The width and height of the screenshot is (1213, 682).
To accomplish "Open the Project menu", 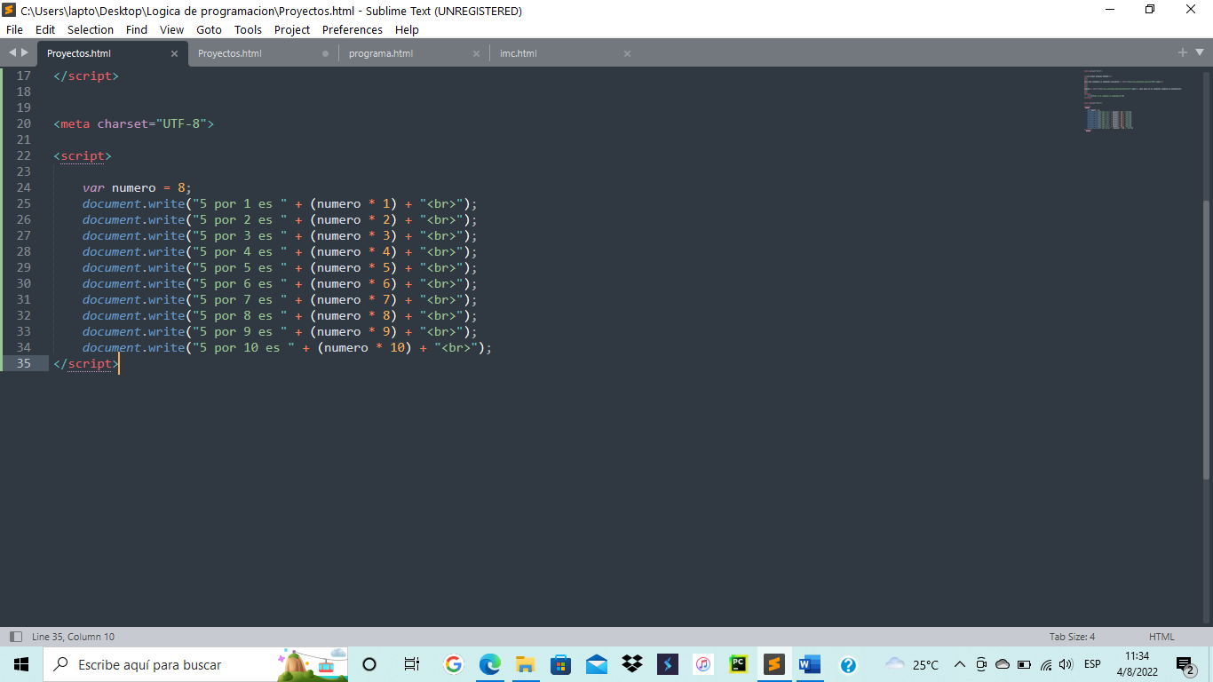I will pos(292,29).
